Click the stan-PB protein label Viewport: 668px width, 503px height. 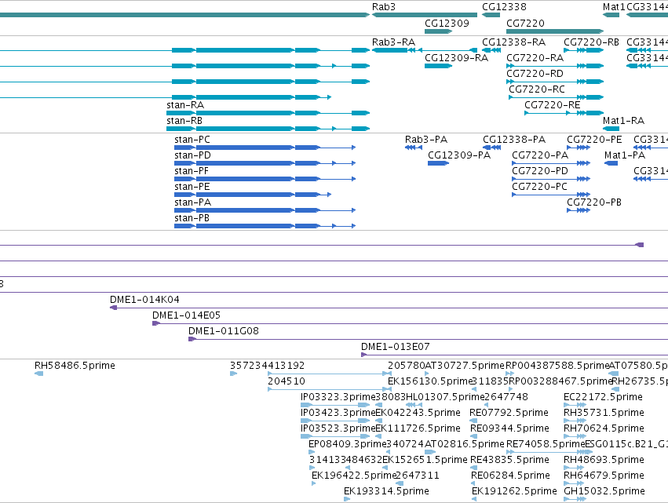[x=192, y=217]
